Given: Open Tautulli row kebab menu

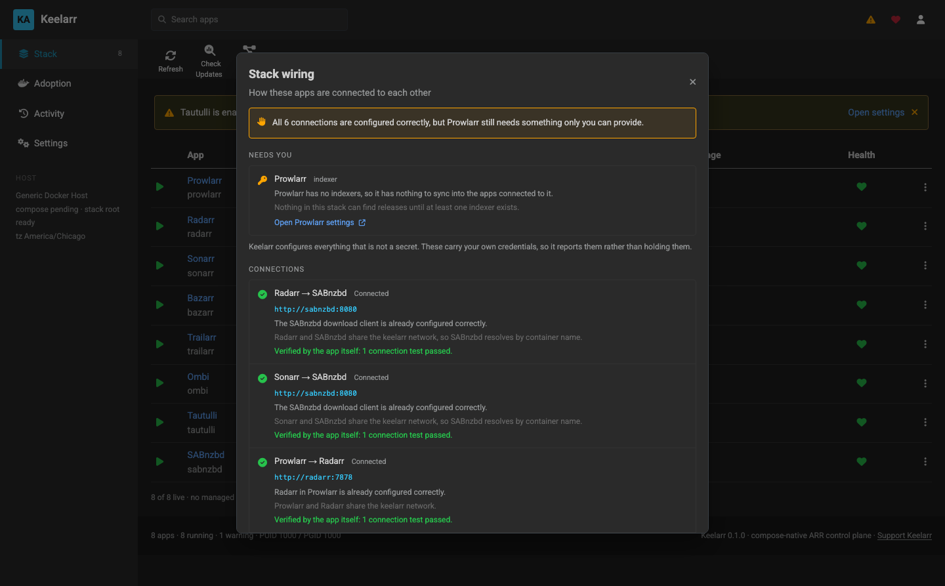Looking at the screenshot, I should pyautogui.click(x=925, y=423).
